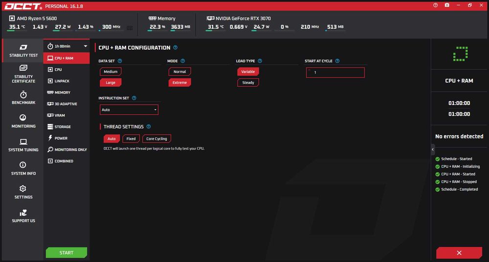Click the Start At Cycle input field
The image size is (489, 262).
point(335,73)
